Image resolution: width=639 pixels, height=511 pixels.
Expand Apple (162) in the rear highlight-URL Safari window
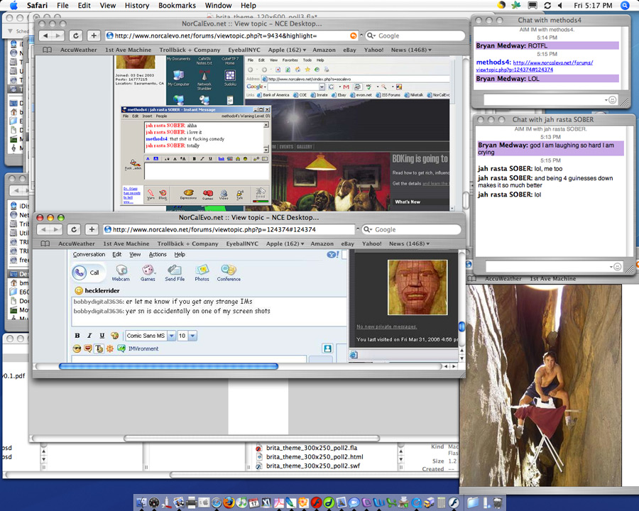point(287,50)
